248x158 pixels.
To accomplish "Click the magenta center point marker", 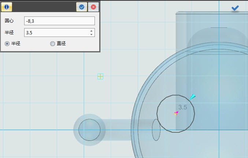I will [x=176, y=113].
